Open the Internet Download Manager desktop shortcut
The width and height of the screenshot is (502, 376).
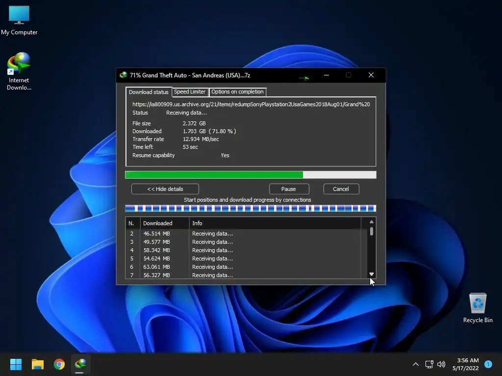19,71
